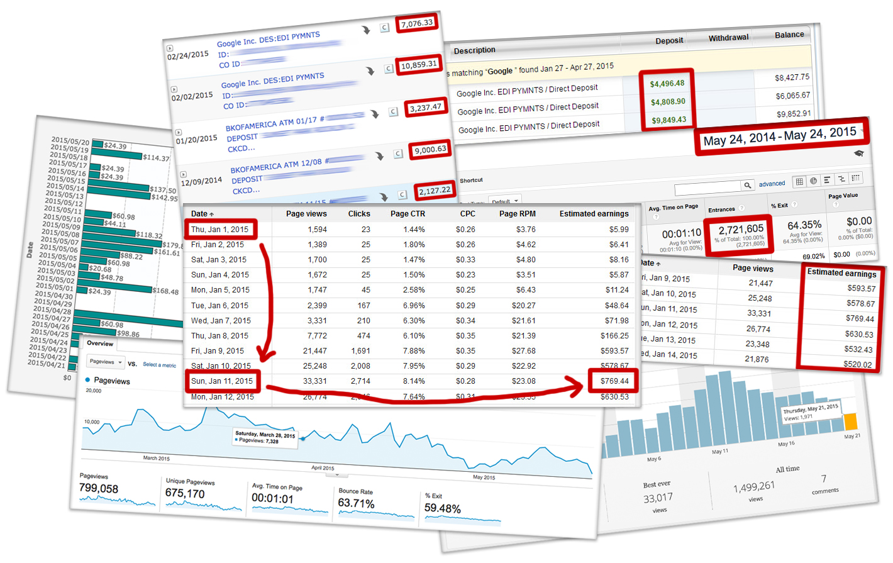Click the 63.71% Bounce Rate value
This screenshot has width=893, height=563.
point(356,503)
